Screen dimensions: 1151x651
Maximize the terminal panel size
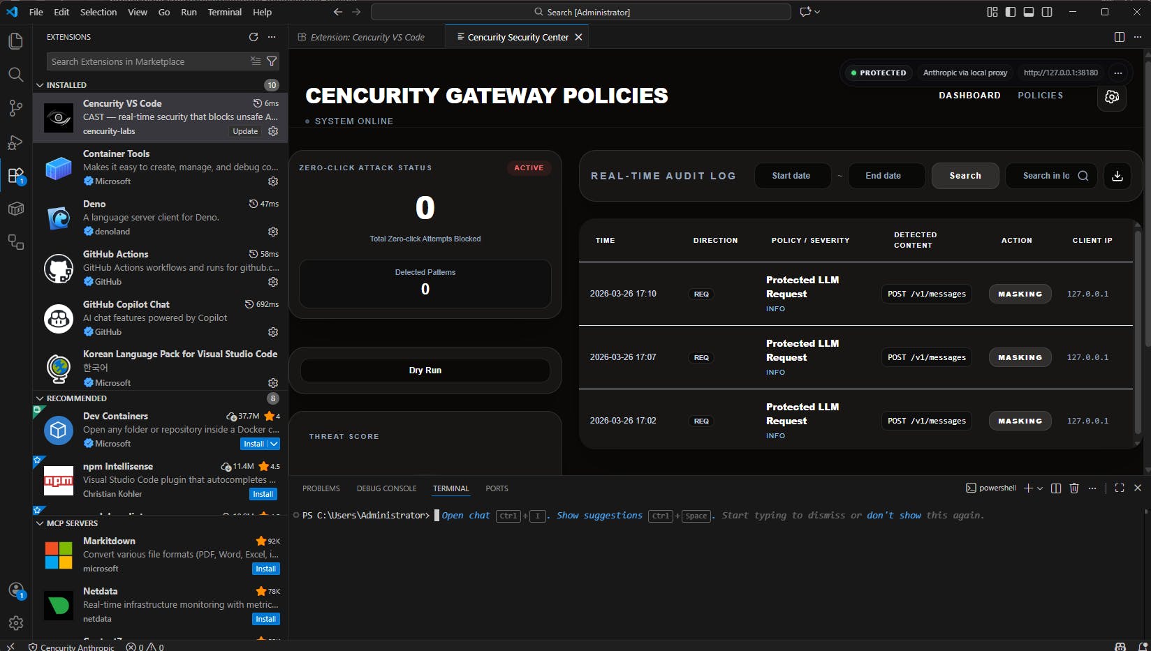(1120, 488)
